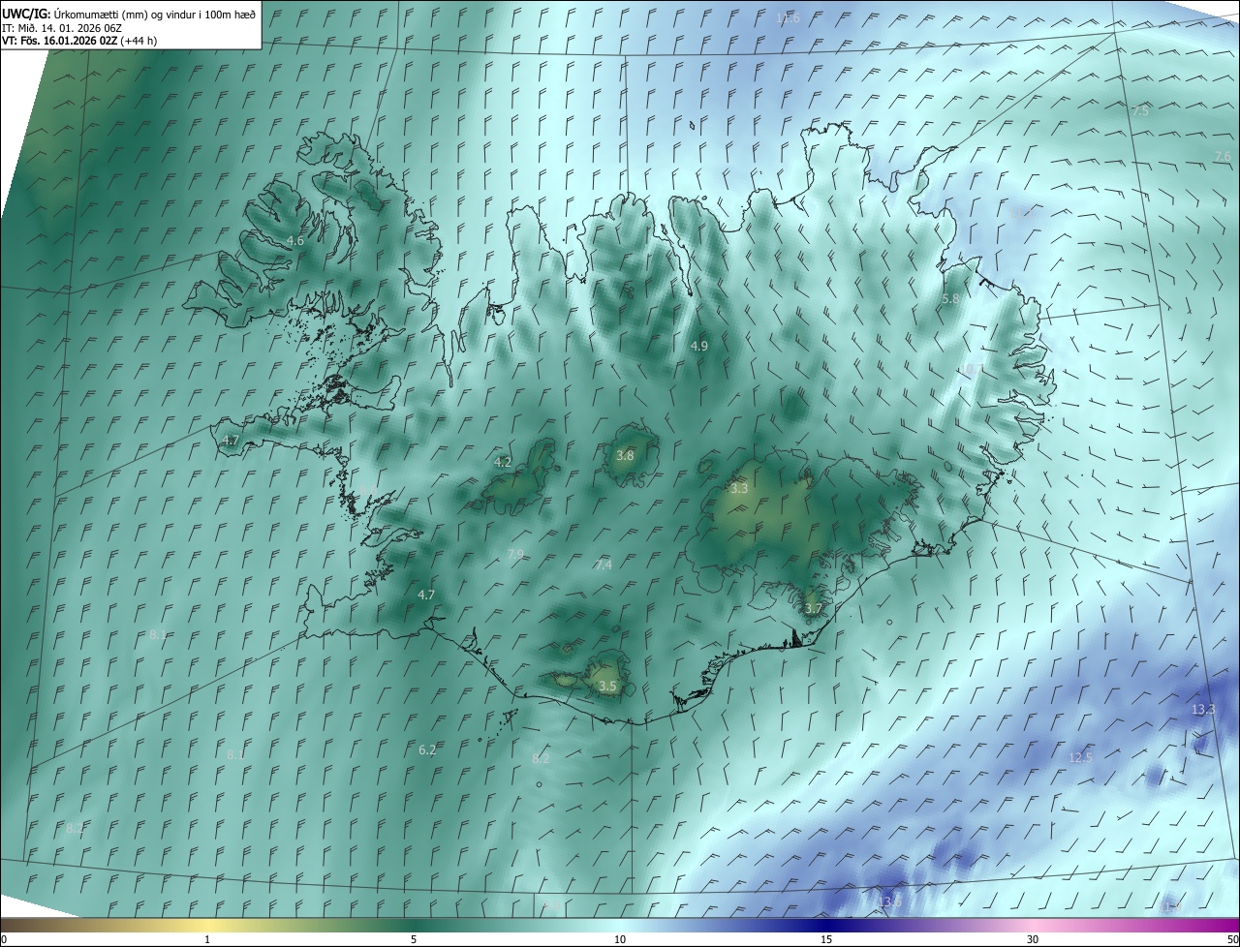Screen dimensions: 1240x947
Task: Click the 11.6 value near the top edge
Action: tap(789, 17)
